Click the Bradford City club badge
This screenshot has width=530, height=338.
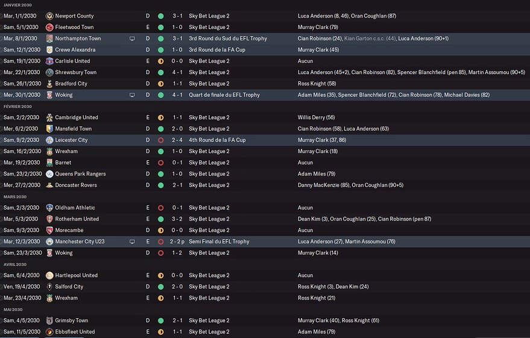click(49, 84)
